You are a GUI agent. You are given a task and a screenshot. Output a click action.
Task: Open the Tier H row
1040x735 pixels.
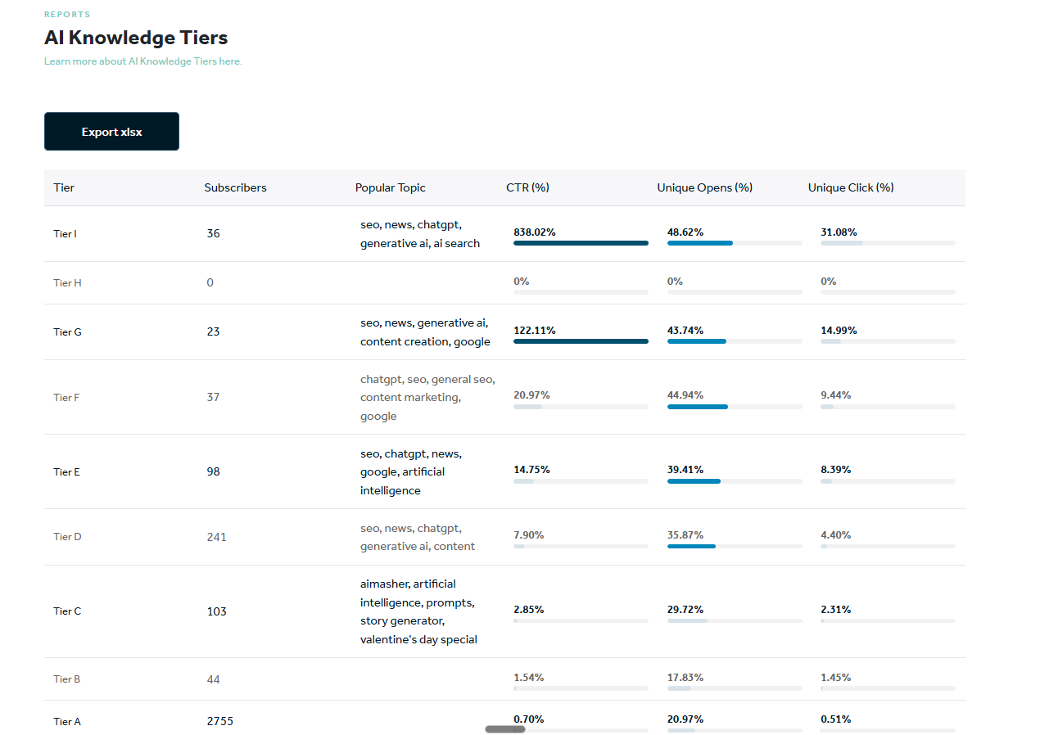tap(67, 283)
